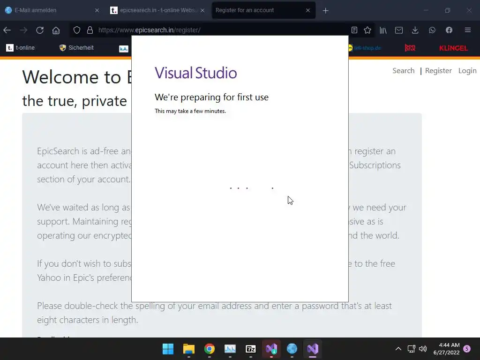
Task: Bookmark this page with the star icon
Action: [x=367, y=30]
